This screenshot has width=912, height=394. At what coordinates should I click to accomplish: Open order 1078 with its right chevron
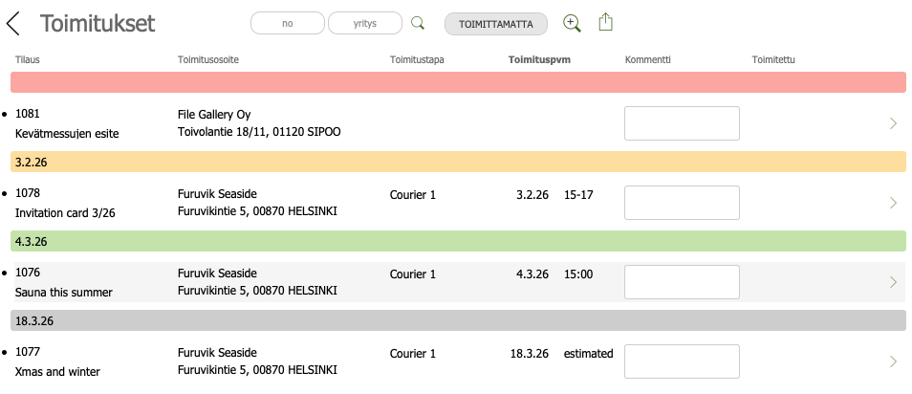click(893, 203)
